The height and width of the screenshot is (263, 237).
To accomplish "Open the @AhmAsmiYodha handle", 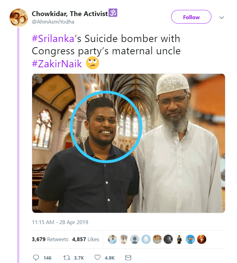I will [x=53, y=22].
